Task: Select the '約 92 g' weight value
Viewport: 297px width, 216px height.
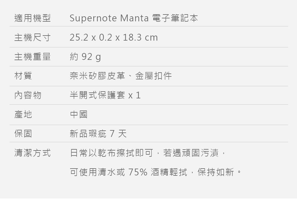Action: 85,57
